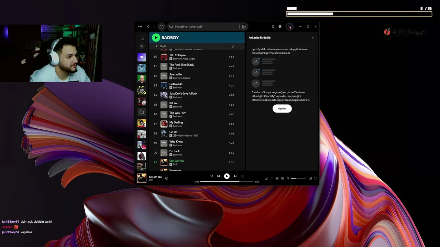Screen dimensions: 440x247
Task: Open Liked Songs purple heart tile
Action: [x=142, y=57]
